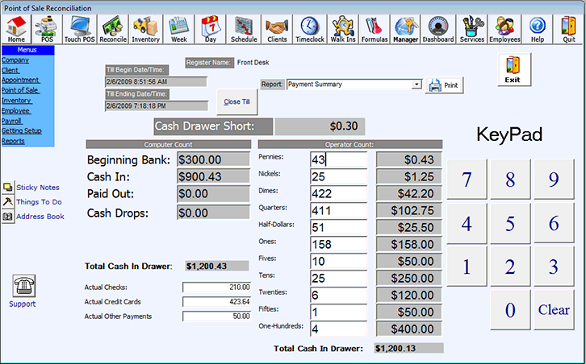586x364 pixels.
Task: Click the Tens count field
Action: click(338, 278)
